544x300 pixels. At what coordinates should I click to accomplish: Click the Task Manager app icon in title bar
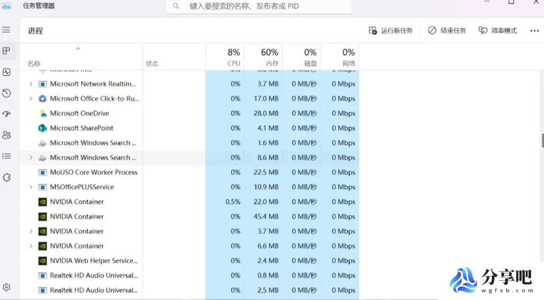[6, 6]
